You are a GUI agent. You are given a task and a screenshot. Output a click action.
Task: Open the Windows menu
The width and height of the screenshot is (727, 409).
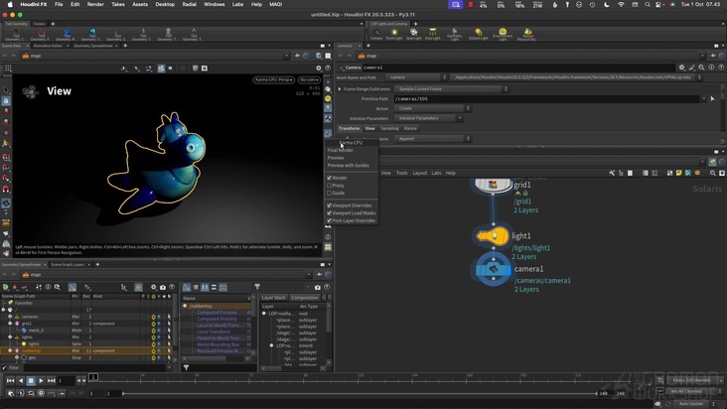215,4
